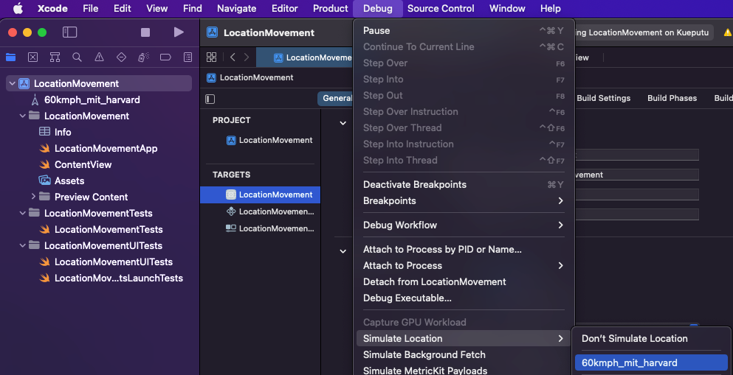733x375 pixels.
Task: Open the Navigate menu
Action: click(236, 8)
